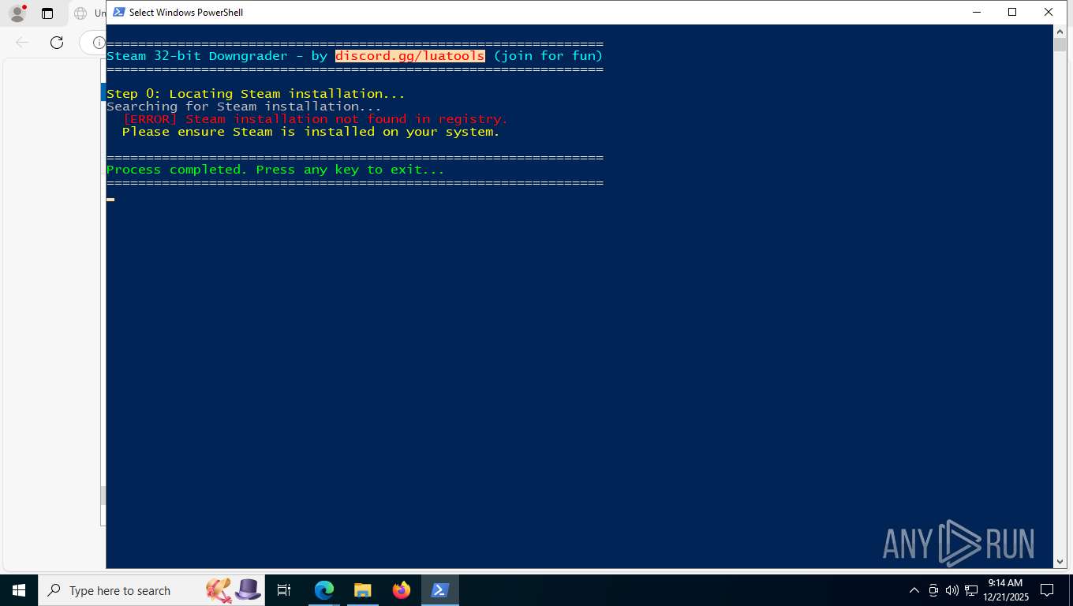Click 'Process completed. Press any key' text
The height and width of the screenshot is (606, 1073).
pyautogui.click(x=275, y=170)
